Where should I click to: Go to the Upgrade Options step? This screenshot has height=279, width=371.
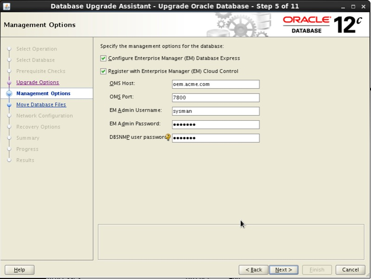(38, 82)
